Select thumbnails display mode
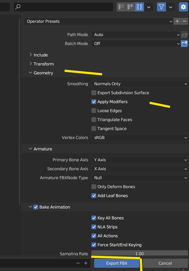 pos(139,7)
